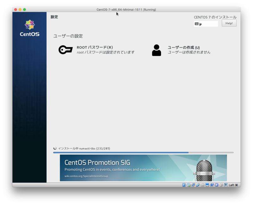Click the video capture status icon

point(212,185)
